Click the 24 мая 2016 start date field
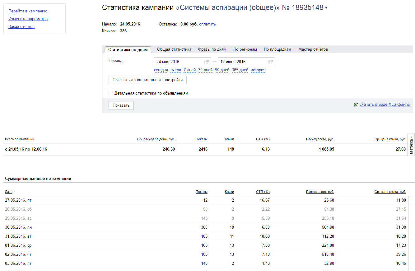Viewport: 415px width, 271px height. [x=179, y=62]
